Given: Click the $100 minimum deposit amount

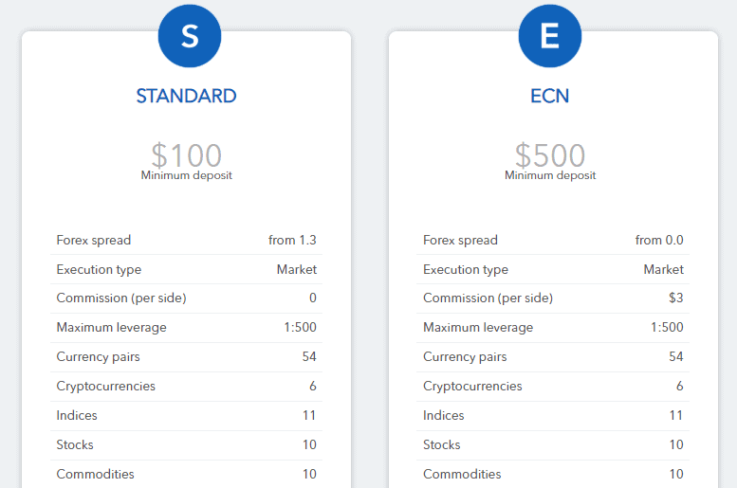Looking at the screenshot, I should [x=186, y=155].
